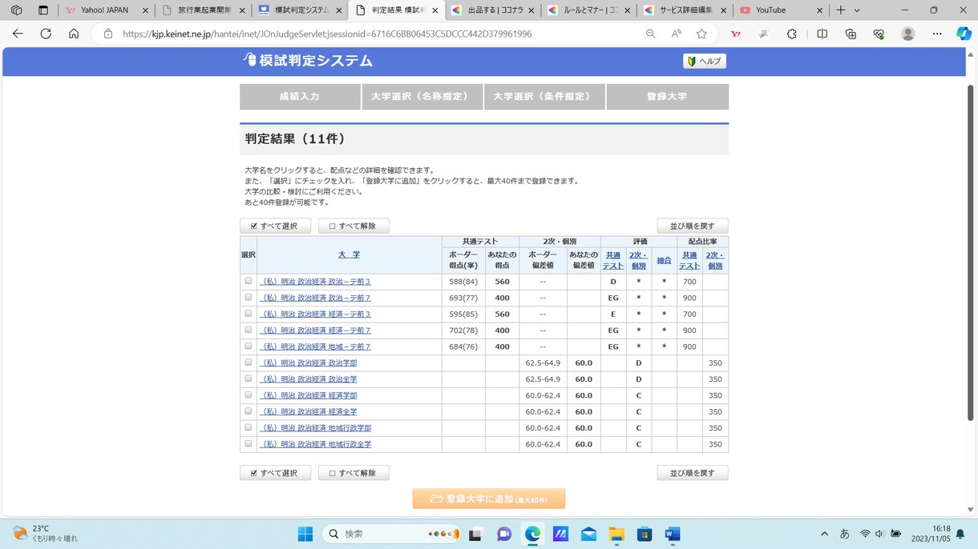Open the Collections icon

tap(851, 34)
